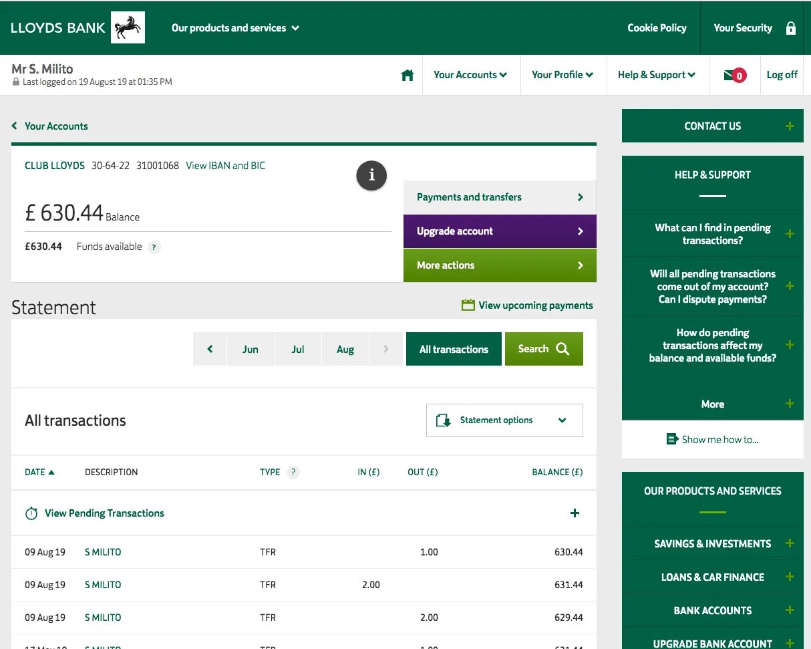811x649 pixels.
Task: Select the All transactions tab
Action: pos(454,349)
